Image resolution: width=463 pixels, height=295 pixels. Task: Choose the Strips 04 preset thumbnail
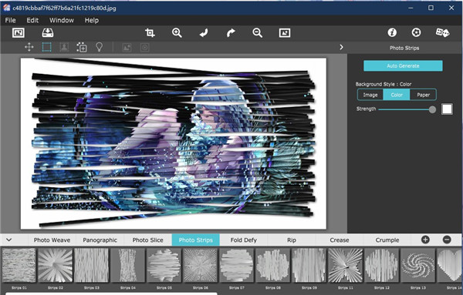click(128, 265)
